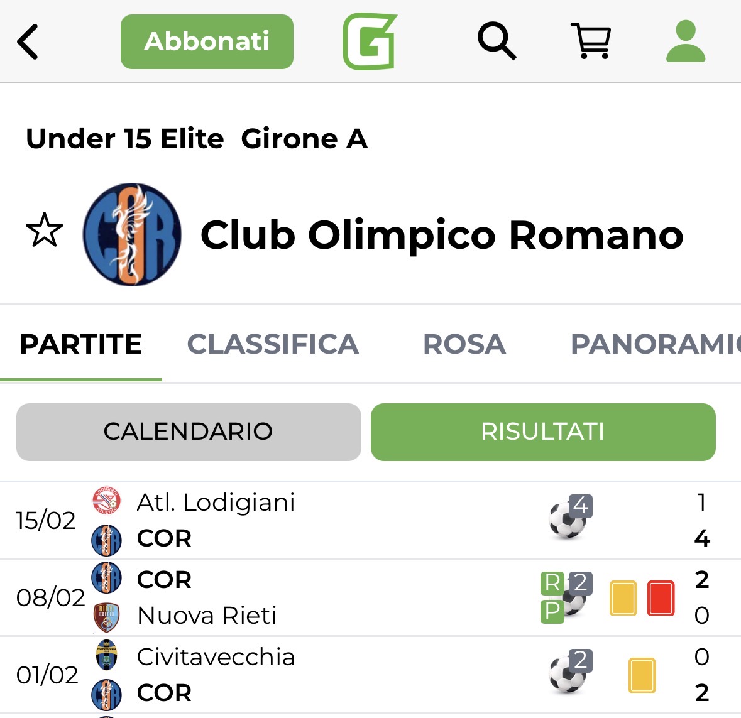Open the Atl. Lodigiani team name

(216, 503)
